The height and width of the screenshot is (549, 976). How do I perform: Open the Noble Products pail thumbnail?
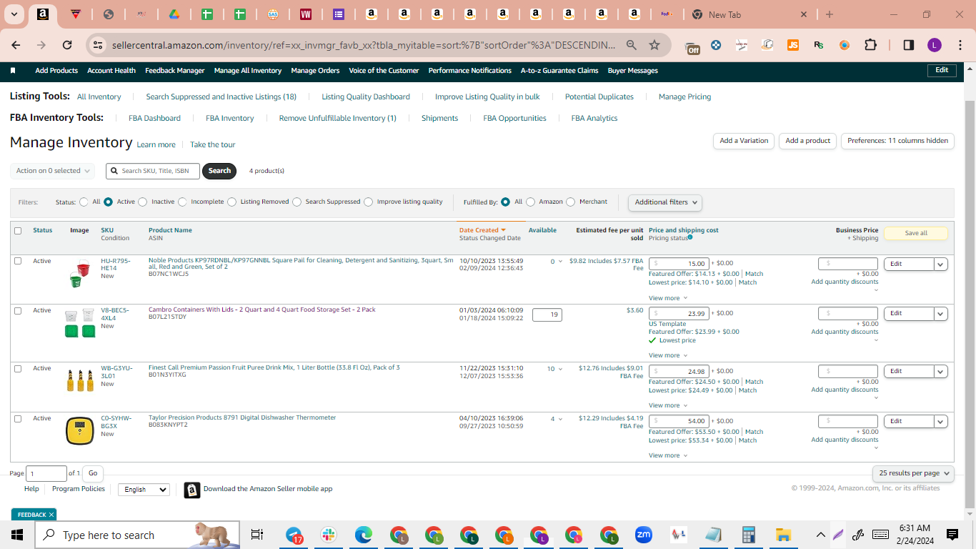point(80,274)
